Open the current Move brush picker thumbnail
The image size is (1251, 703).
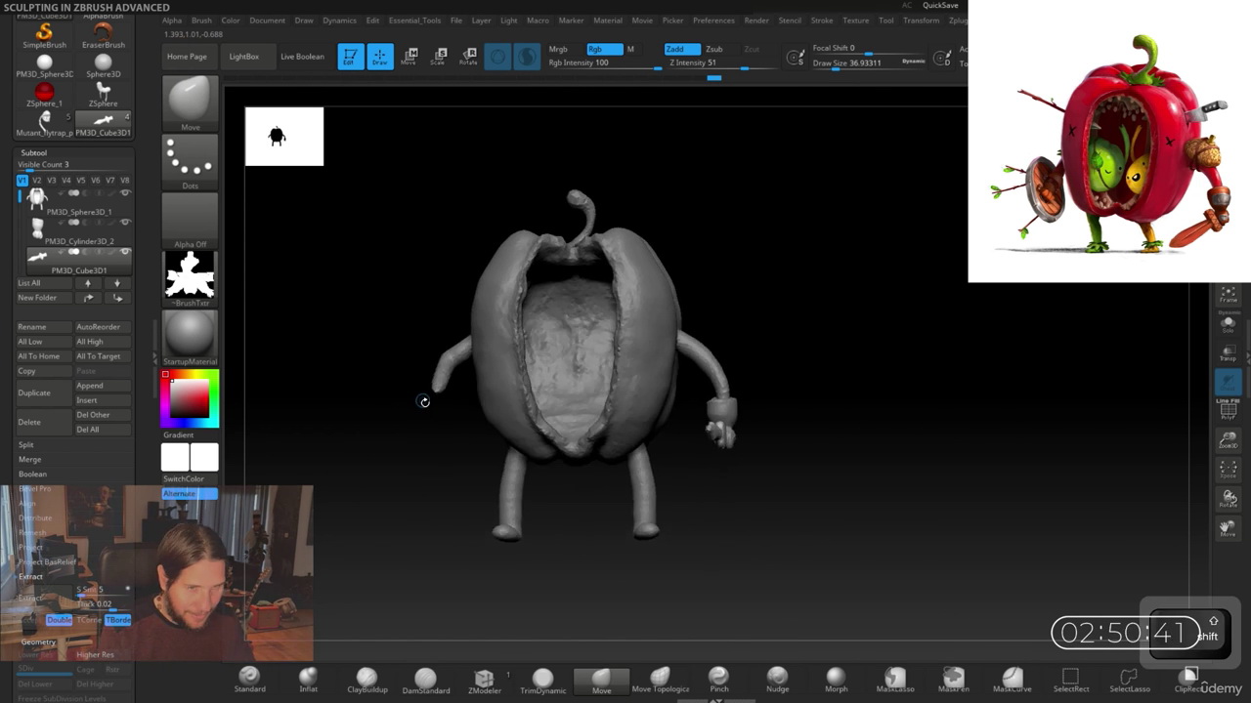click(x=190, y=103)
